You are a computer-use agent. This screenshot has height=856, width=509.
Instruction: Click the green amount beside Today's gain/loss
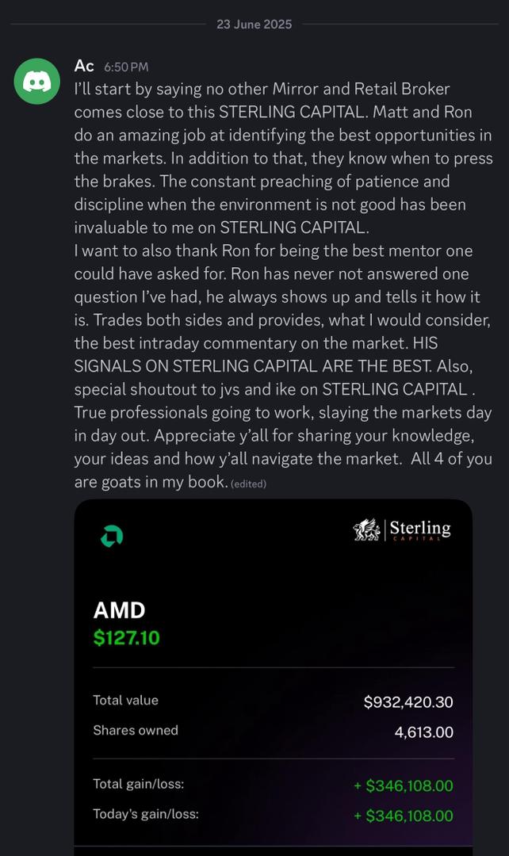tap(404, 816)
